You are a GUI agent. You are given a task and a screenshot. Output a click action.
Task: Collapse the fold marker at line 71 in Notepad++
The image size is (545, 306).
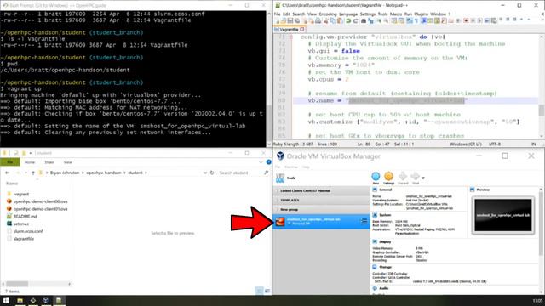point(291,37)
